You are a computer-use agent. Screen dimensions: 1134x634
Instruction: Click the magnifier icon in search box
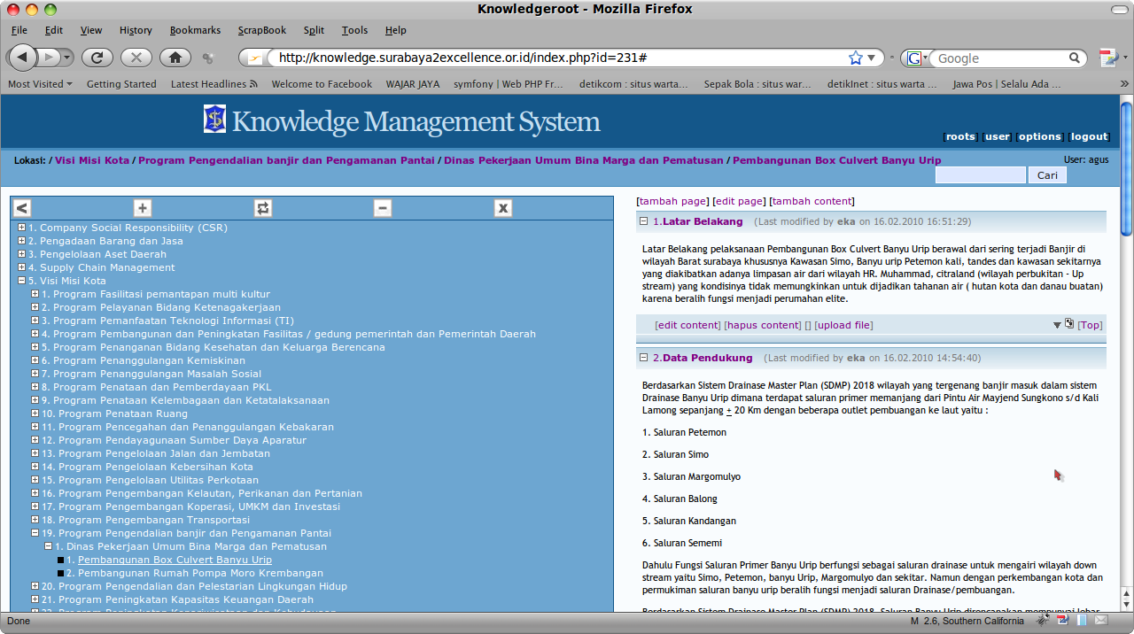[x=1075, y=58]
